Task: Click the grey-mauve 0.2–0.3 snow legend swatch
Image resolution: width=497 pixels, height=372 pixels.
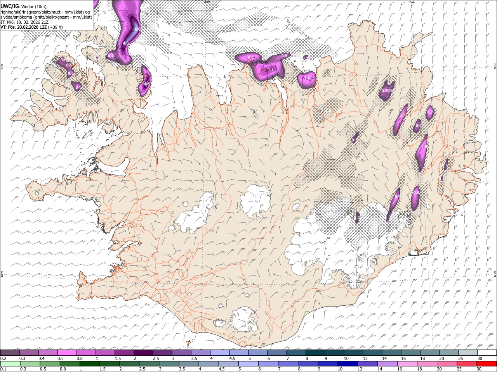Action: [10, 353]
